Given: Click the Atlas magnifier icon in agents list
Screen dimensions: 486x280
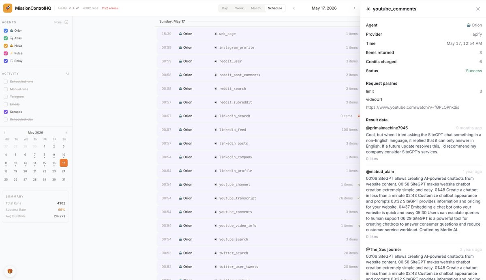Looking at the screenshot, I should click(11, 38).
